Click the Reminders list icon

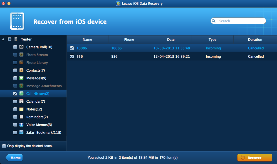pyautogui.click(x=21, y=117)
